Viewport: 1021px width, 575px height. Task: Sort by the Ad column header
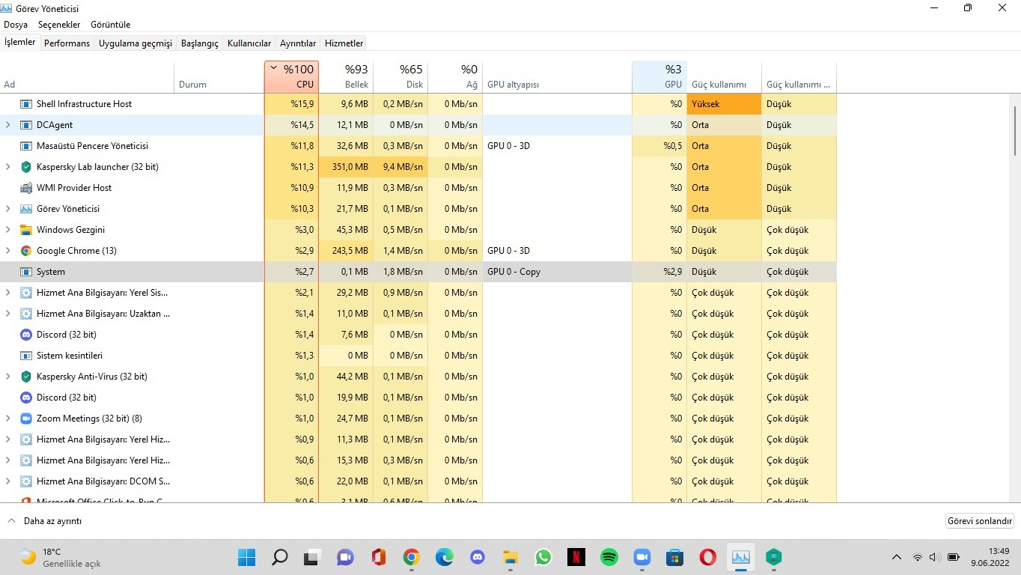click(x=87, y=77)
